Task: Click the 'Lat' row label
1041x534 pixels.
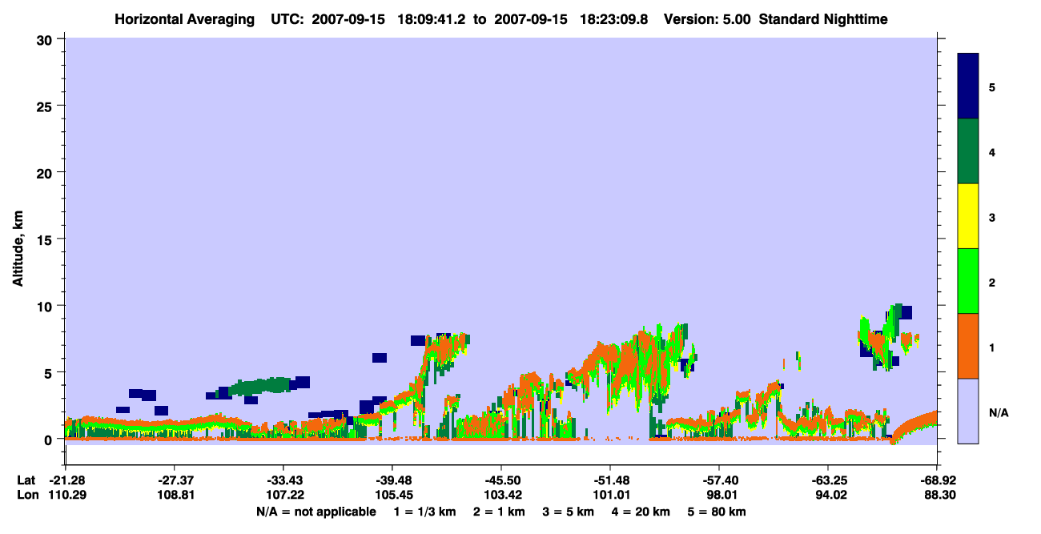Action: pos(25,480)
